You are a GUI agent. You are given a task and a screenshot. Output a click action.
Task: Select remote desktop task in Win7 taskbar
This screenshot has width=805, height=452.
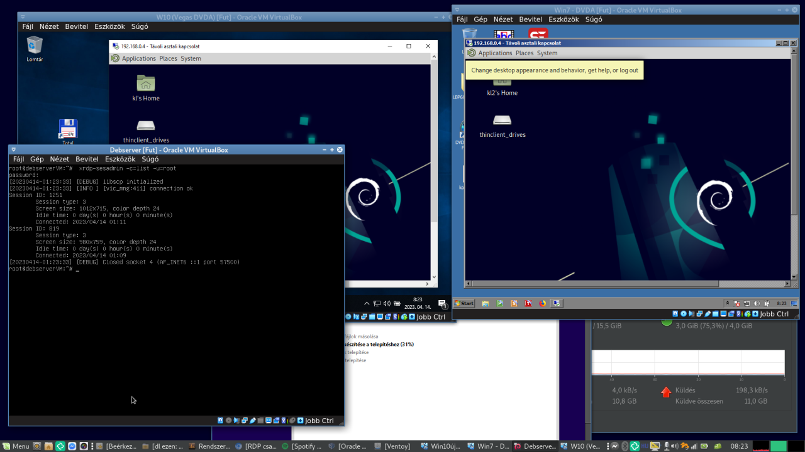point(557,303)
